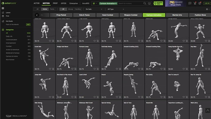Add Forward Jump to cart

click(98, 69)
